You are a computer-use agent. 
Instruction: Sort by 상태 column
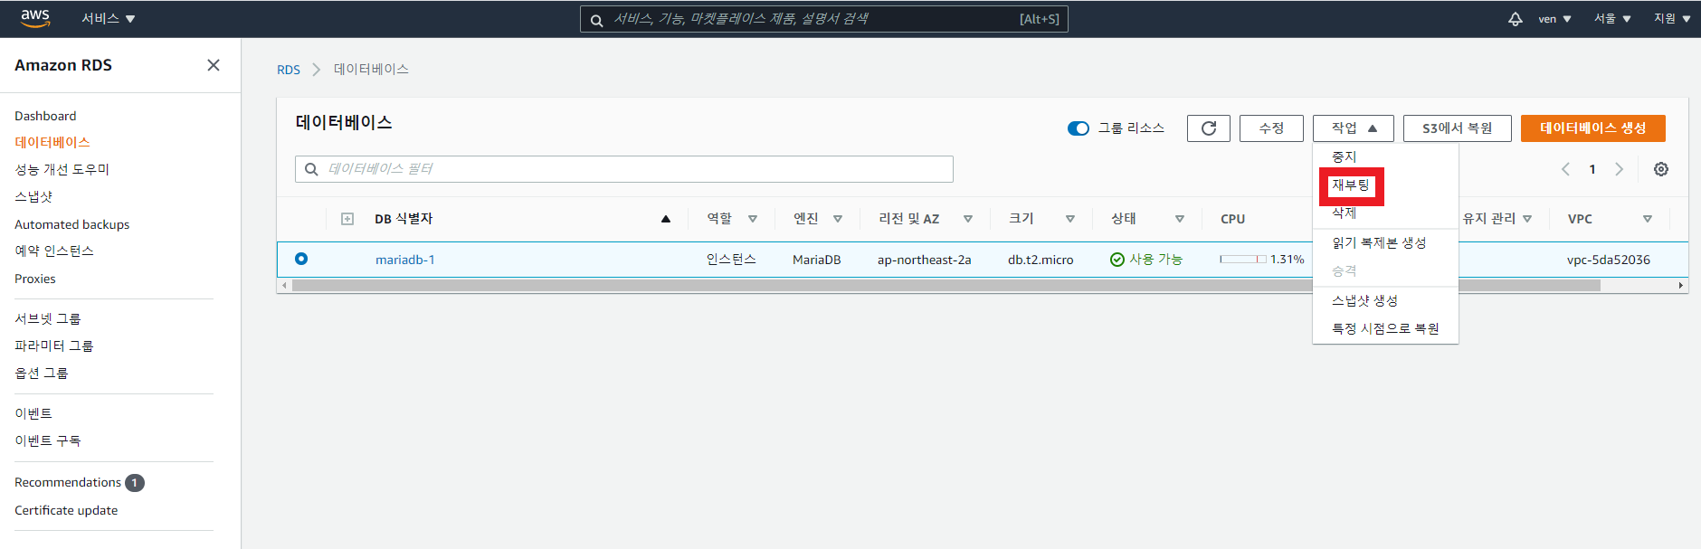tap(1180, 219)
